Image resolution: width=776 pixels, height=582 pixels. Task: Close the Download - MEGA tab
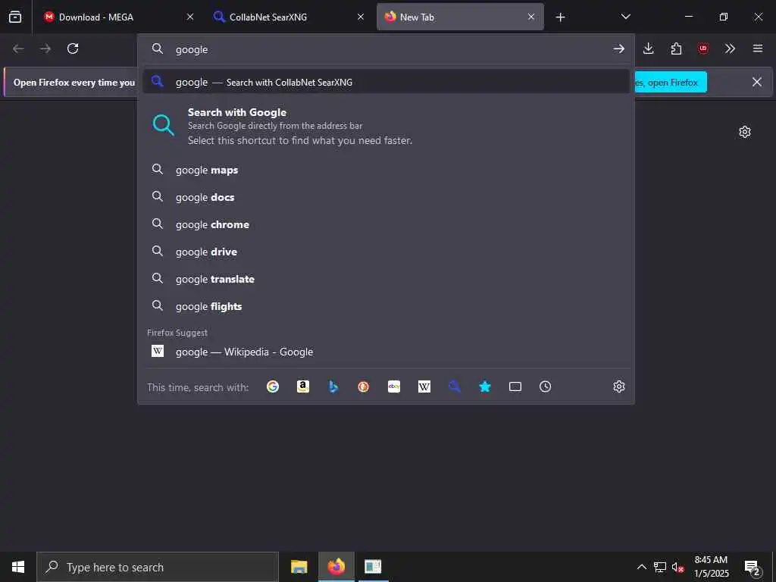pyautogui.click(x=190, y=17)
